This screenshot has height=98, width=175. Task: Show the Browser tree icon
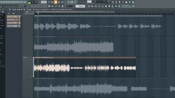point(103,6)
